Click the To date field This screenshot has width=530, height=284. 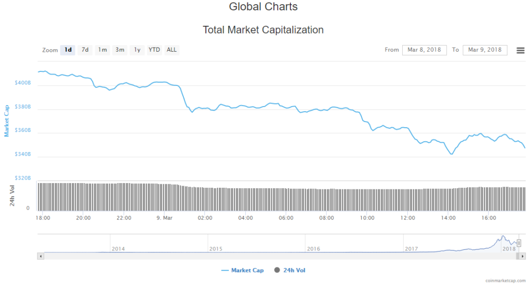pos(485,50)
